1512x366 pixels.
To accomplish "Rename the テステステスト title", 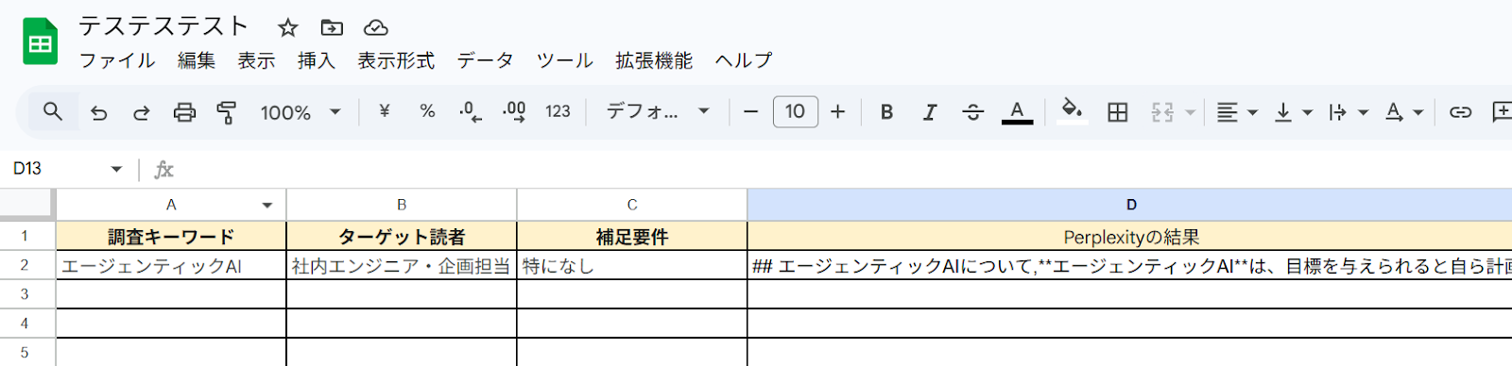I will click(x=163, y=26).
